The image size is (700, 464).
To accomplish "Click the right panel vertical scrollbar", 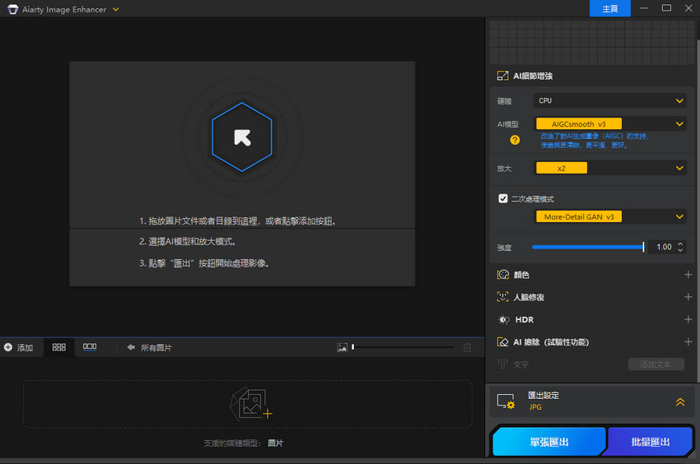I will click(x=698, y=210).
